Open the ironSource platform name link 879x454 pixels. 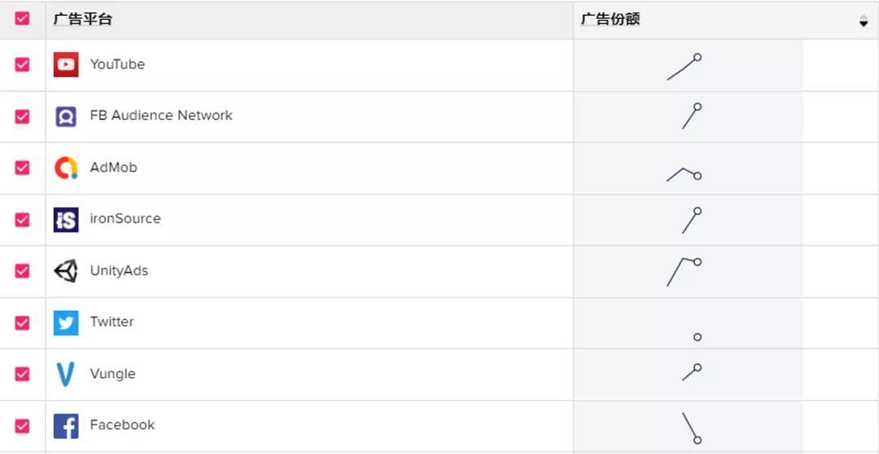[125, 219]
